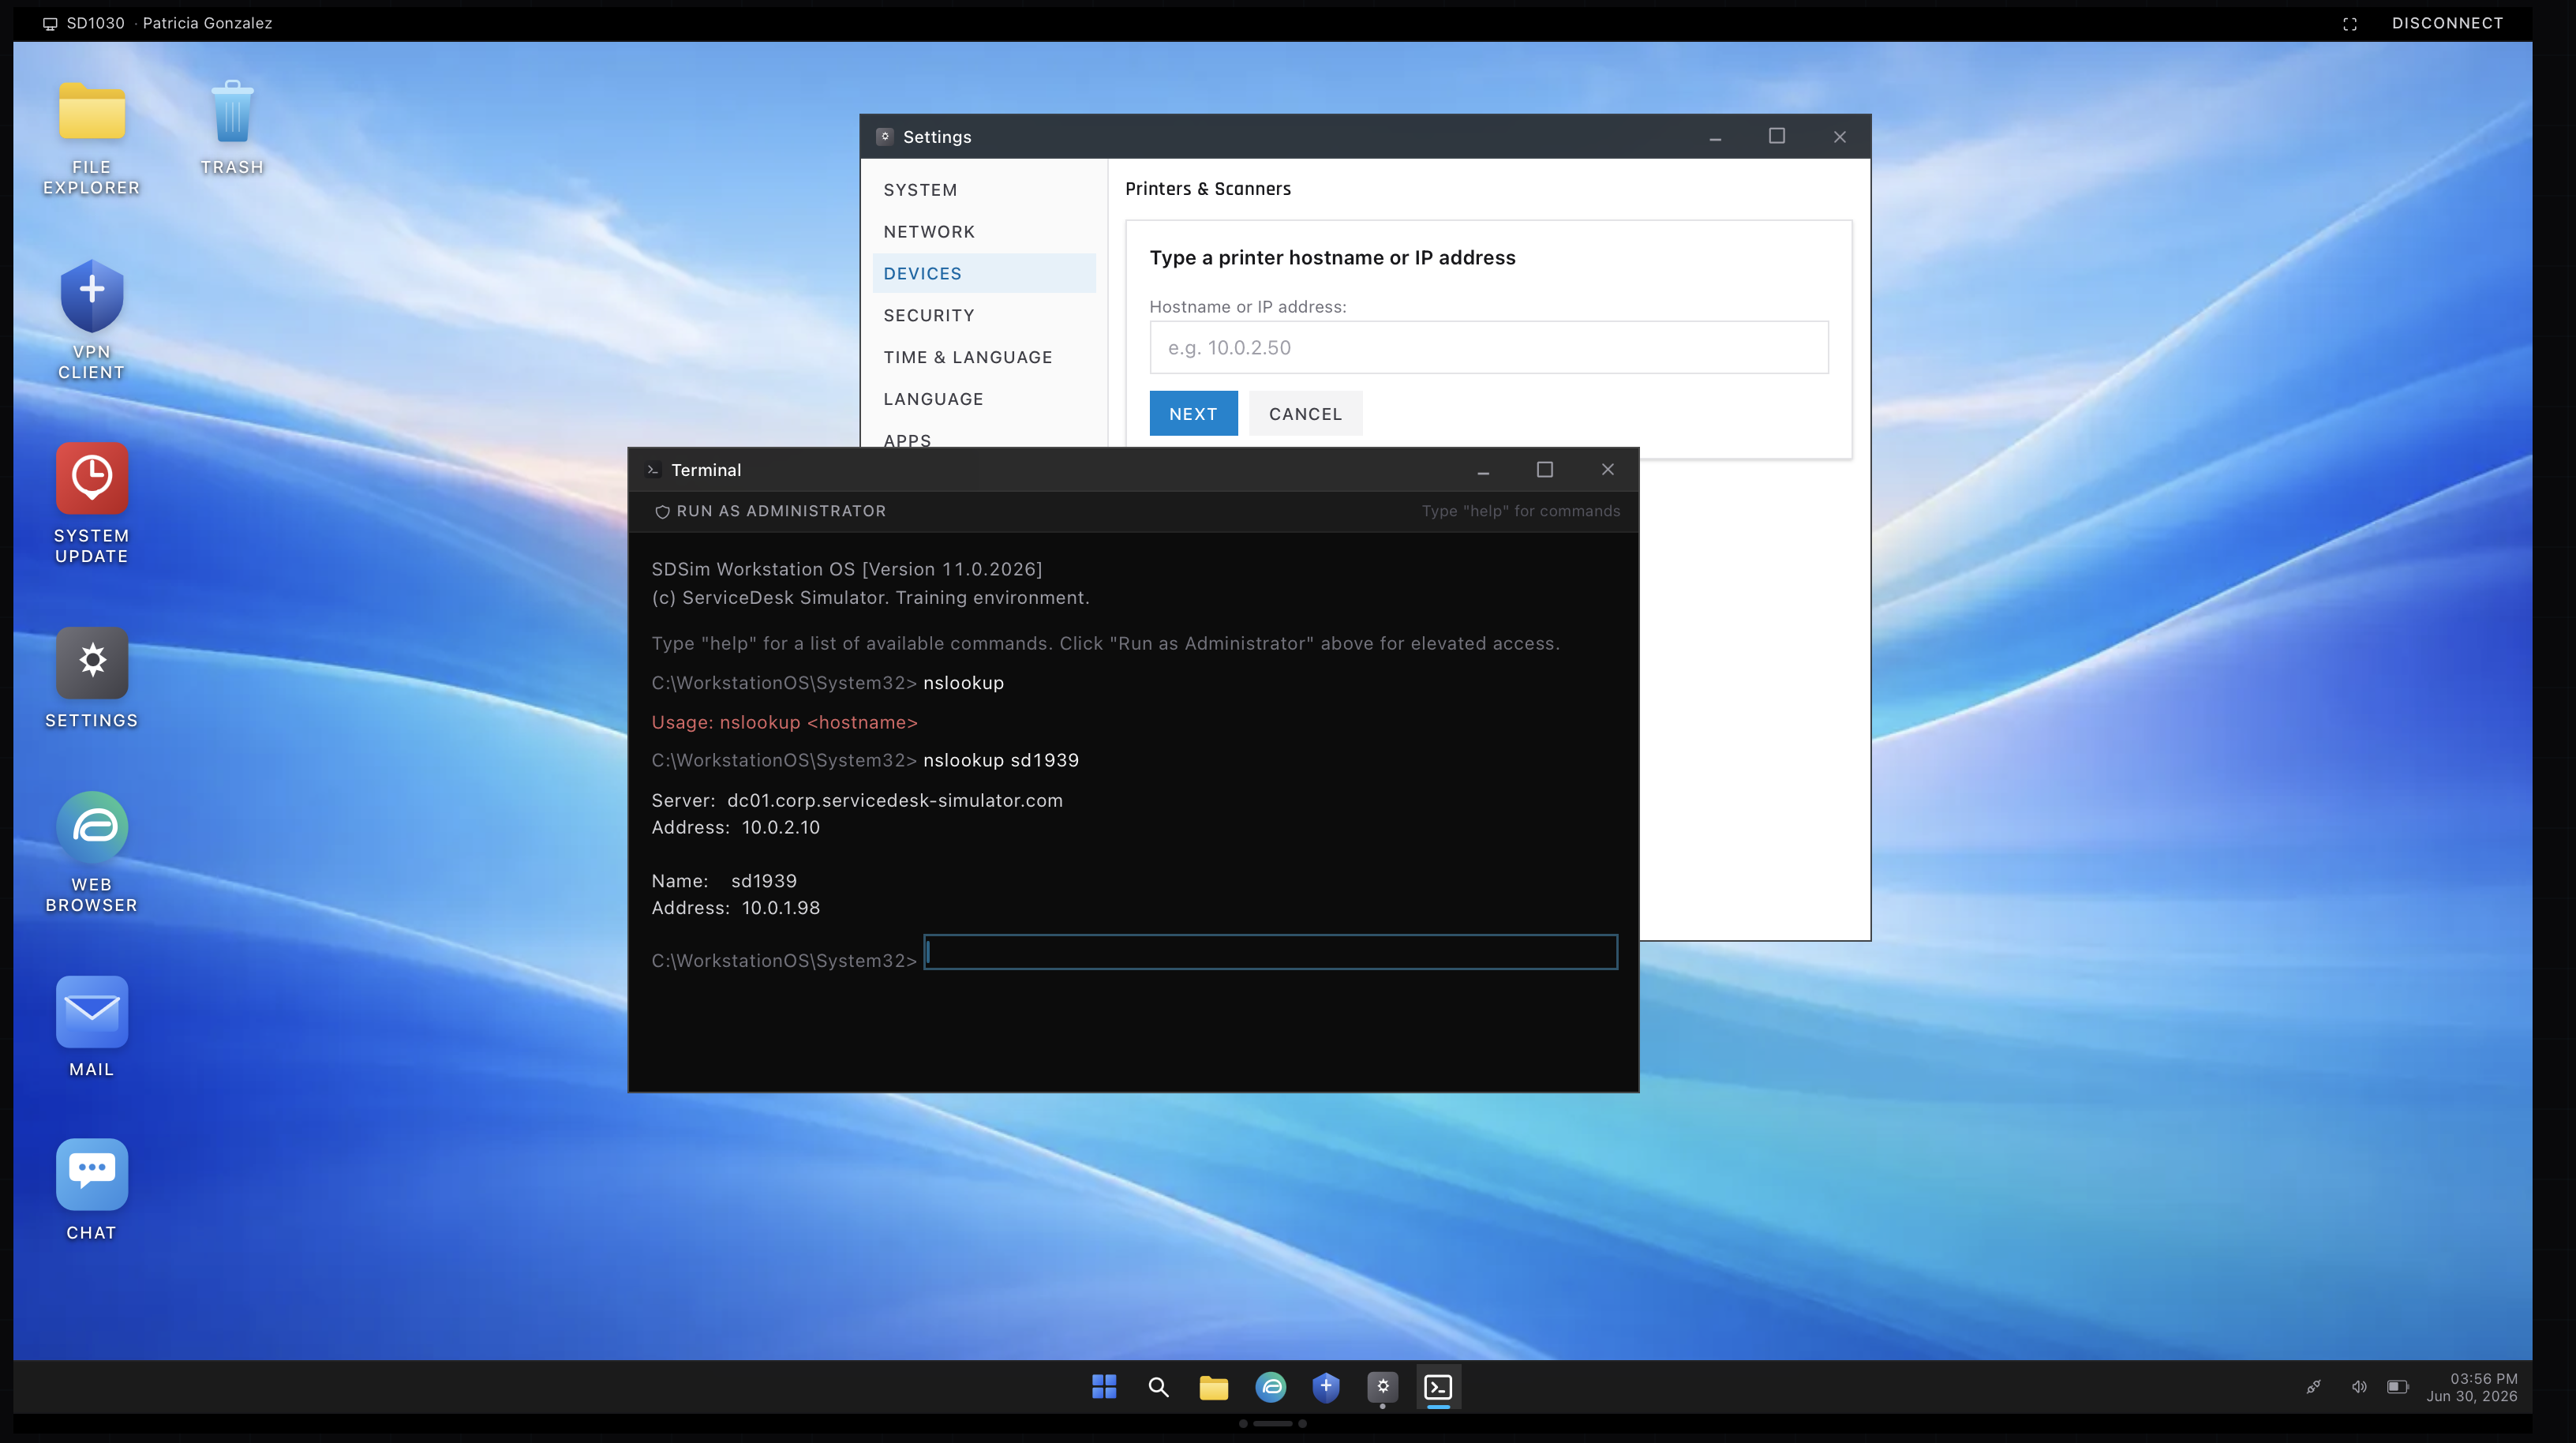
Task: Open the Settings desktop shortcut
Action: (91, 679)
